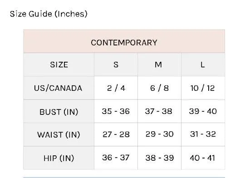This screenshot has width=245, height=178.
Task: Click the US/CANADA row label
Action: [59, 88]
